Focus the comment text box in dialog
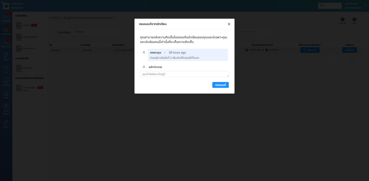The height and width of the screenshot is (181, 369). click(184, 74)
